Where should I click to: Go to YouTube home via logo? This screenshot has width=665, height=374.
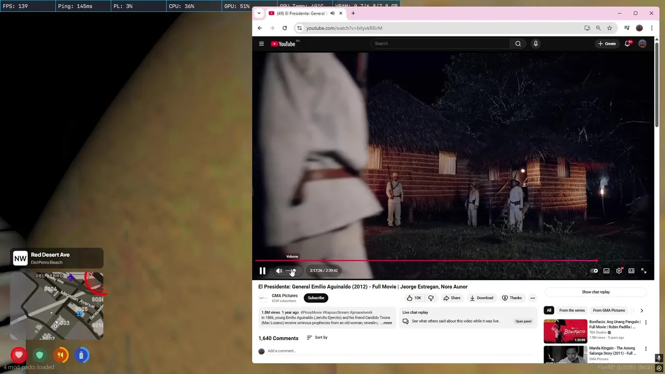pos(283,44)
